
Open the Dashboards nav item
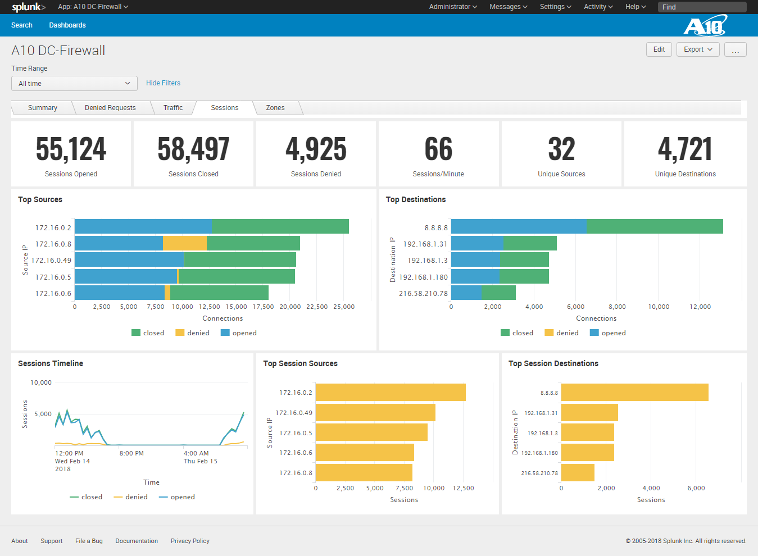tap(67, 25)
